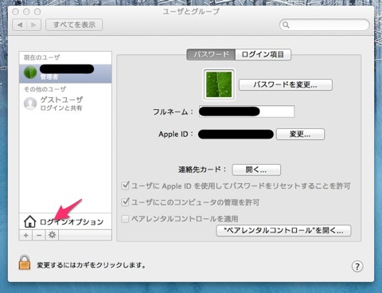Go forward with the right arrow button
The height and width of the screenshot is (293, 382).
tap(33, 25)
